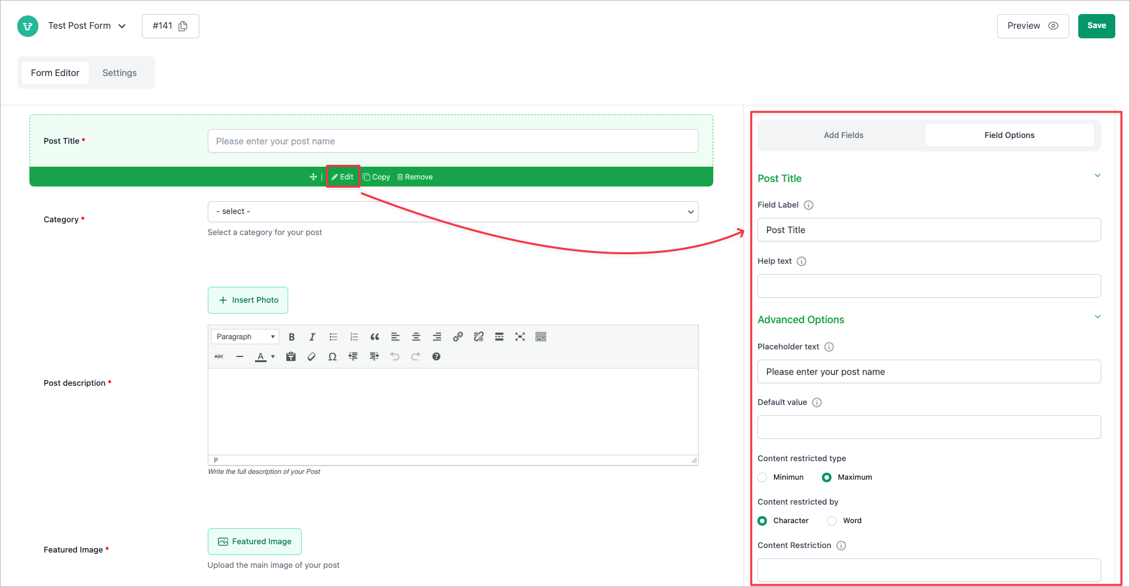Toggle fullscreen mode in the description editor
The height and width of the screenshot is (587, 1130).
tap(520, 337)
